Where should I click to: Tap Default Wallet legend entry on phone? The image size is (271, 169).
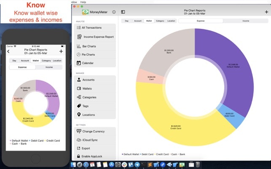(x=19, y=141)
